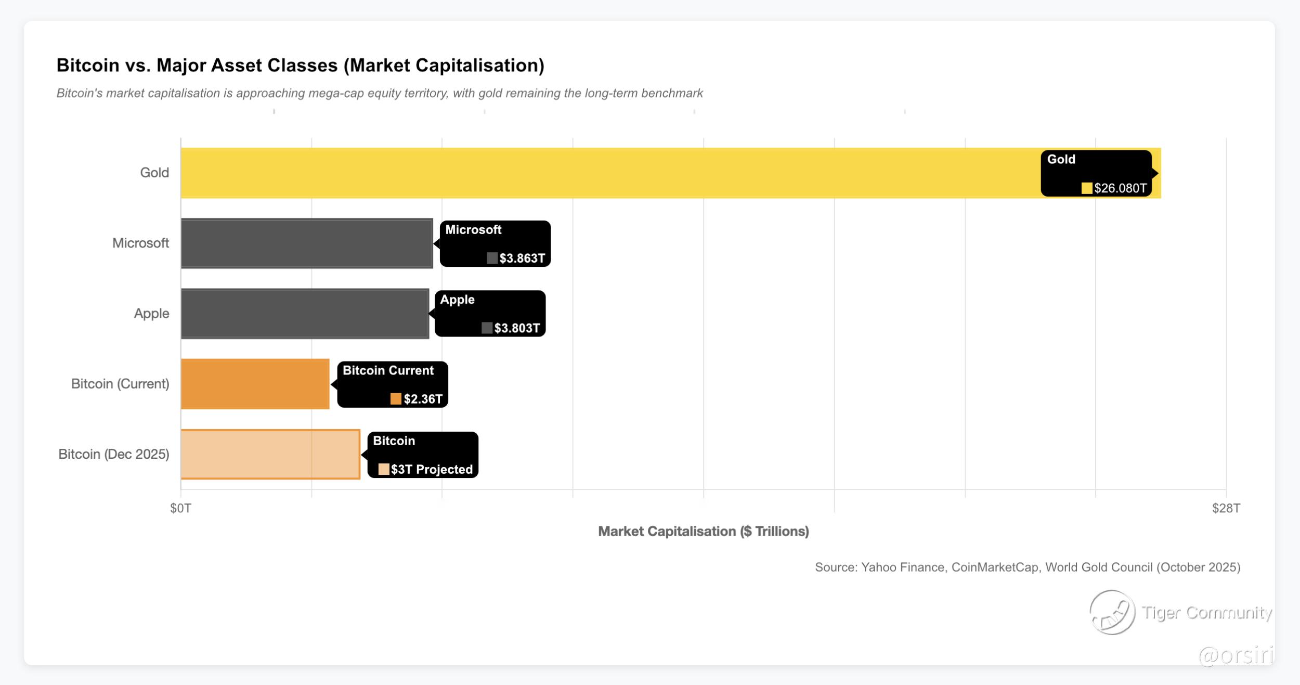1300x685 pixels.
Task: Click the orange swatch beside $2.36T
Action: [396, 399]
